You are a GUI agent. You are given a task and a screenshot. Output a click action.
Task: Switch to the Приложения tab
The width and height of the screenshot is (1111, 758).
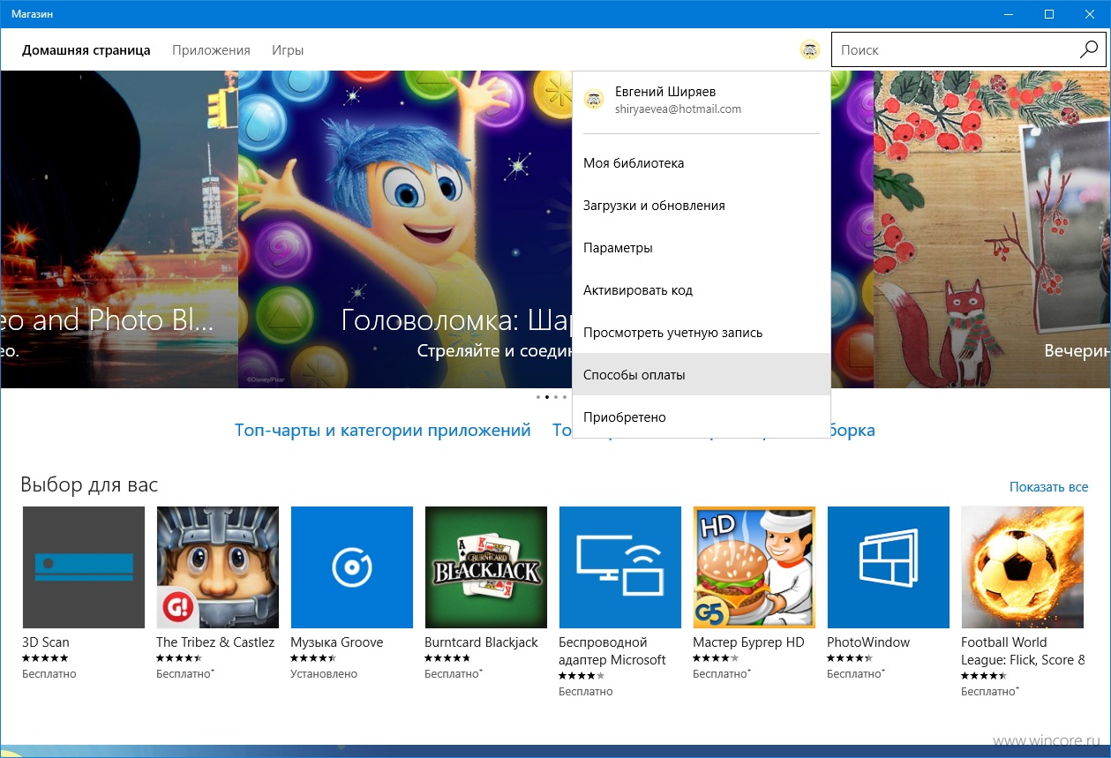coord(211,50)
